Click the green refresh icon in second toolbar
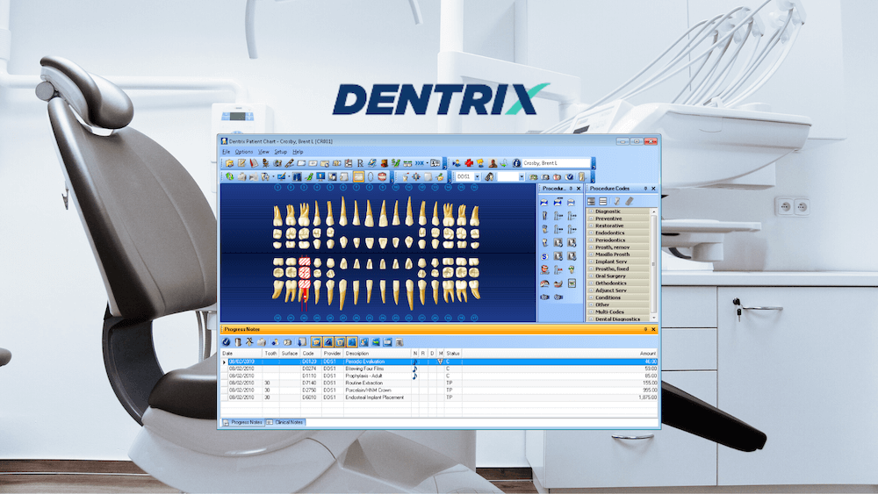 click(x=229, y=176)
